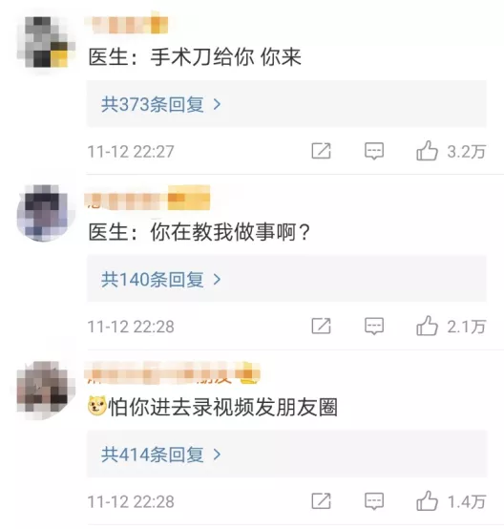Expand 共140条回复 replies
Viewport: 504px width, 529px height.
286,279
